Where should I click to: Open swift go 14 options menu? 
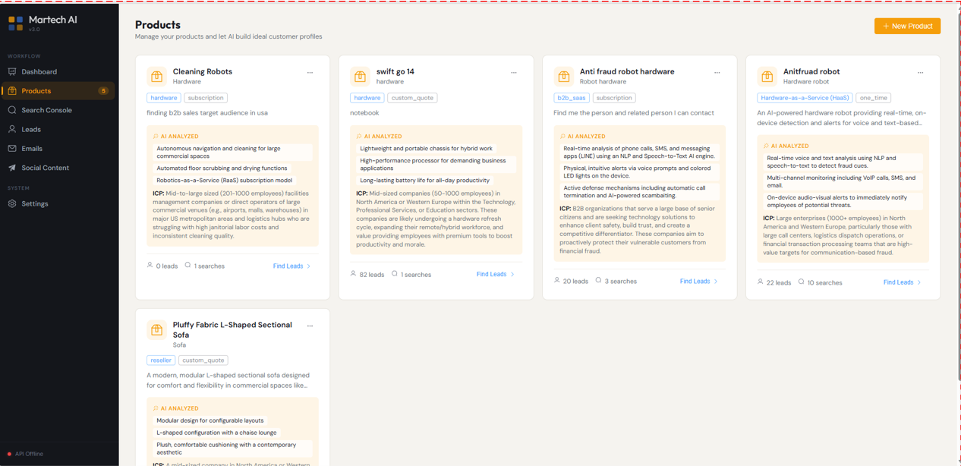click(x=514, y=73)
